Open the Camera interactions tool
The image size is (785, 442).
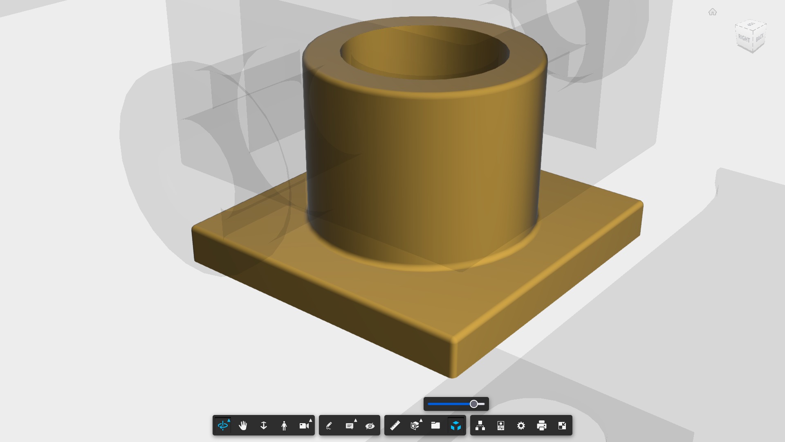pos(304,426)
